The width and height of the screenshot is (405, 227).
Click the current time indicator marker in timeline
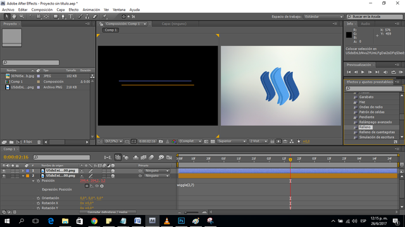[x=290, y=160]
